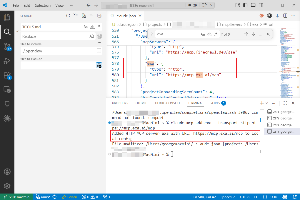The width and height of the screenshot is (300, 200).
Task: Create a new terminal with plus icon
Action: point(262,103)
